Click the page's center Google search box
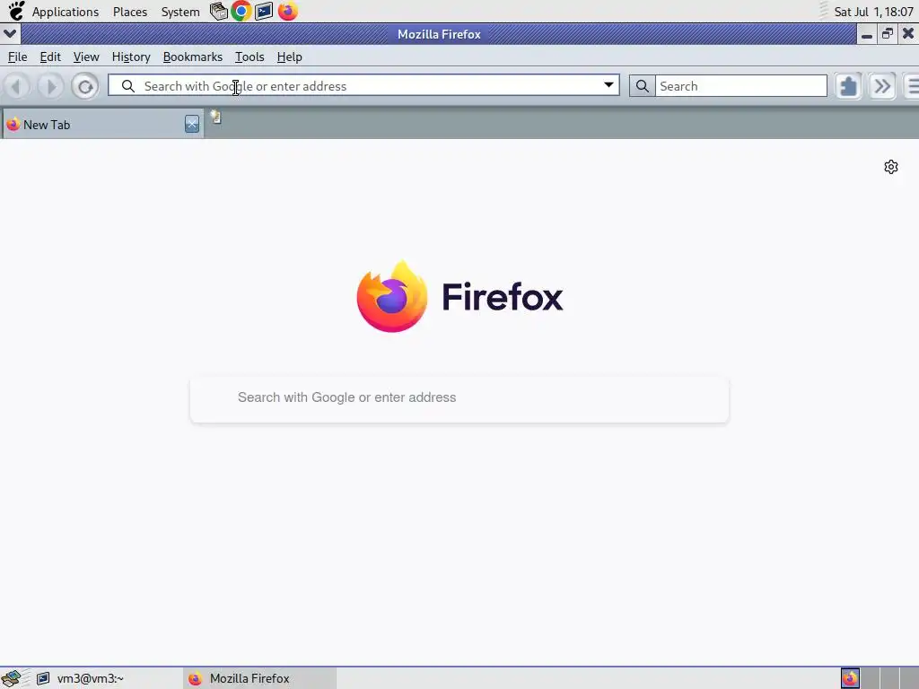Screen dimensions: 919x689 [x=459, y=399]
